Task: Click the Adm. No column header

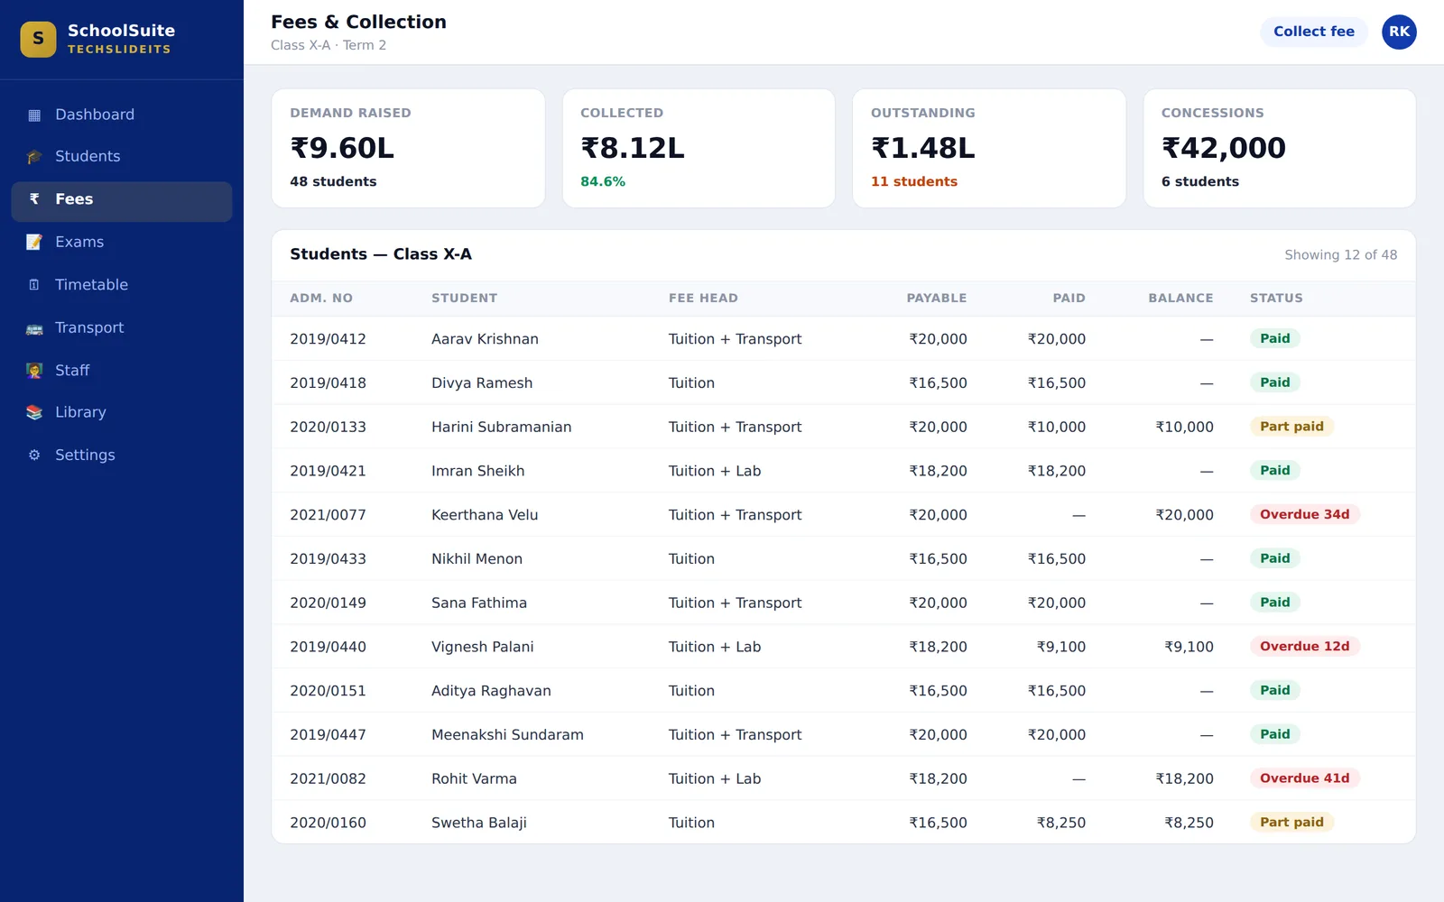Action: 321,299
